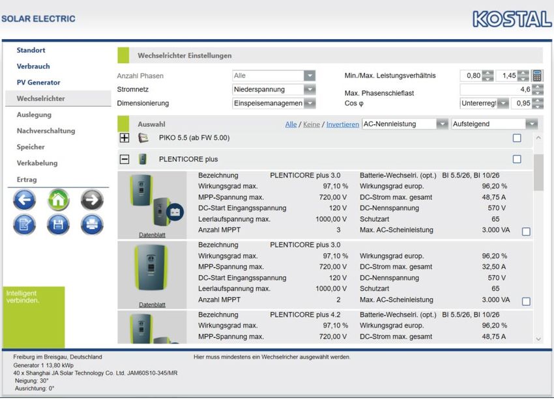
Task: Click the 'Wechselrichter Einstellungen' heading
Action: pos(185,55)
